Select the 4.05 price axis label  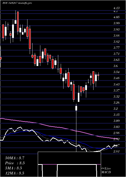click(x=116, y=17)
